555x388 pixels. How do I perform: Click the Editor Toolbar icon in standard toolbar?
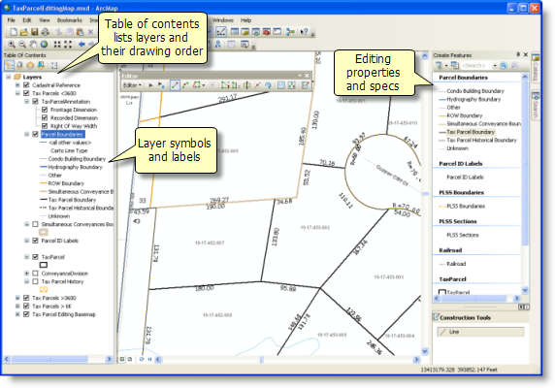point(221,32)
